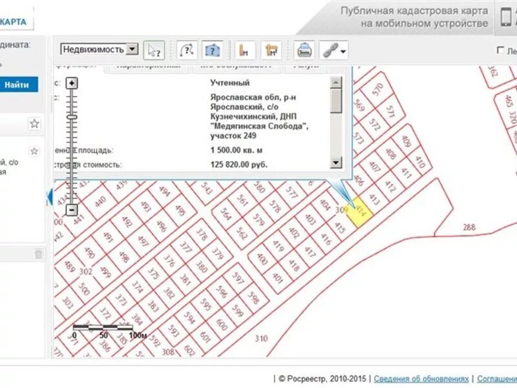Switch to the Характеристики tab
The image size is (517, 388).
click(x=147, y=65)
